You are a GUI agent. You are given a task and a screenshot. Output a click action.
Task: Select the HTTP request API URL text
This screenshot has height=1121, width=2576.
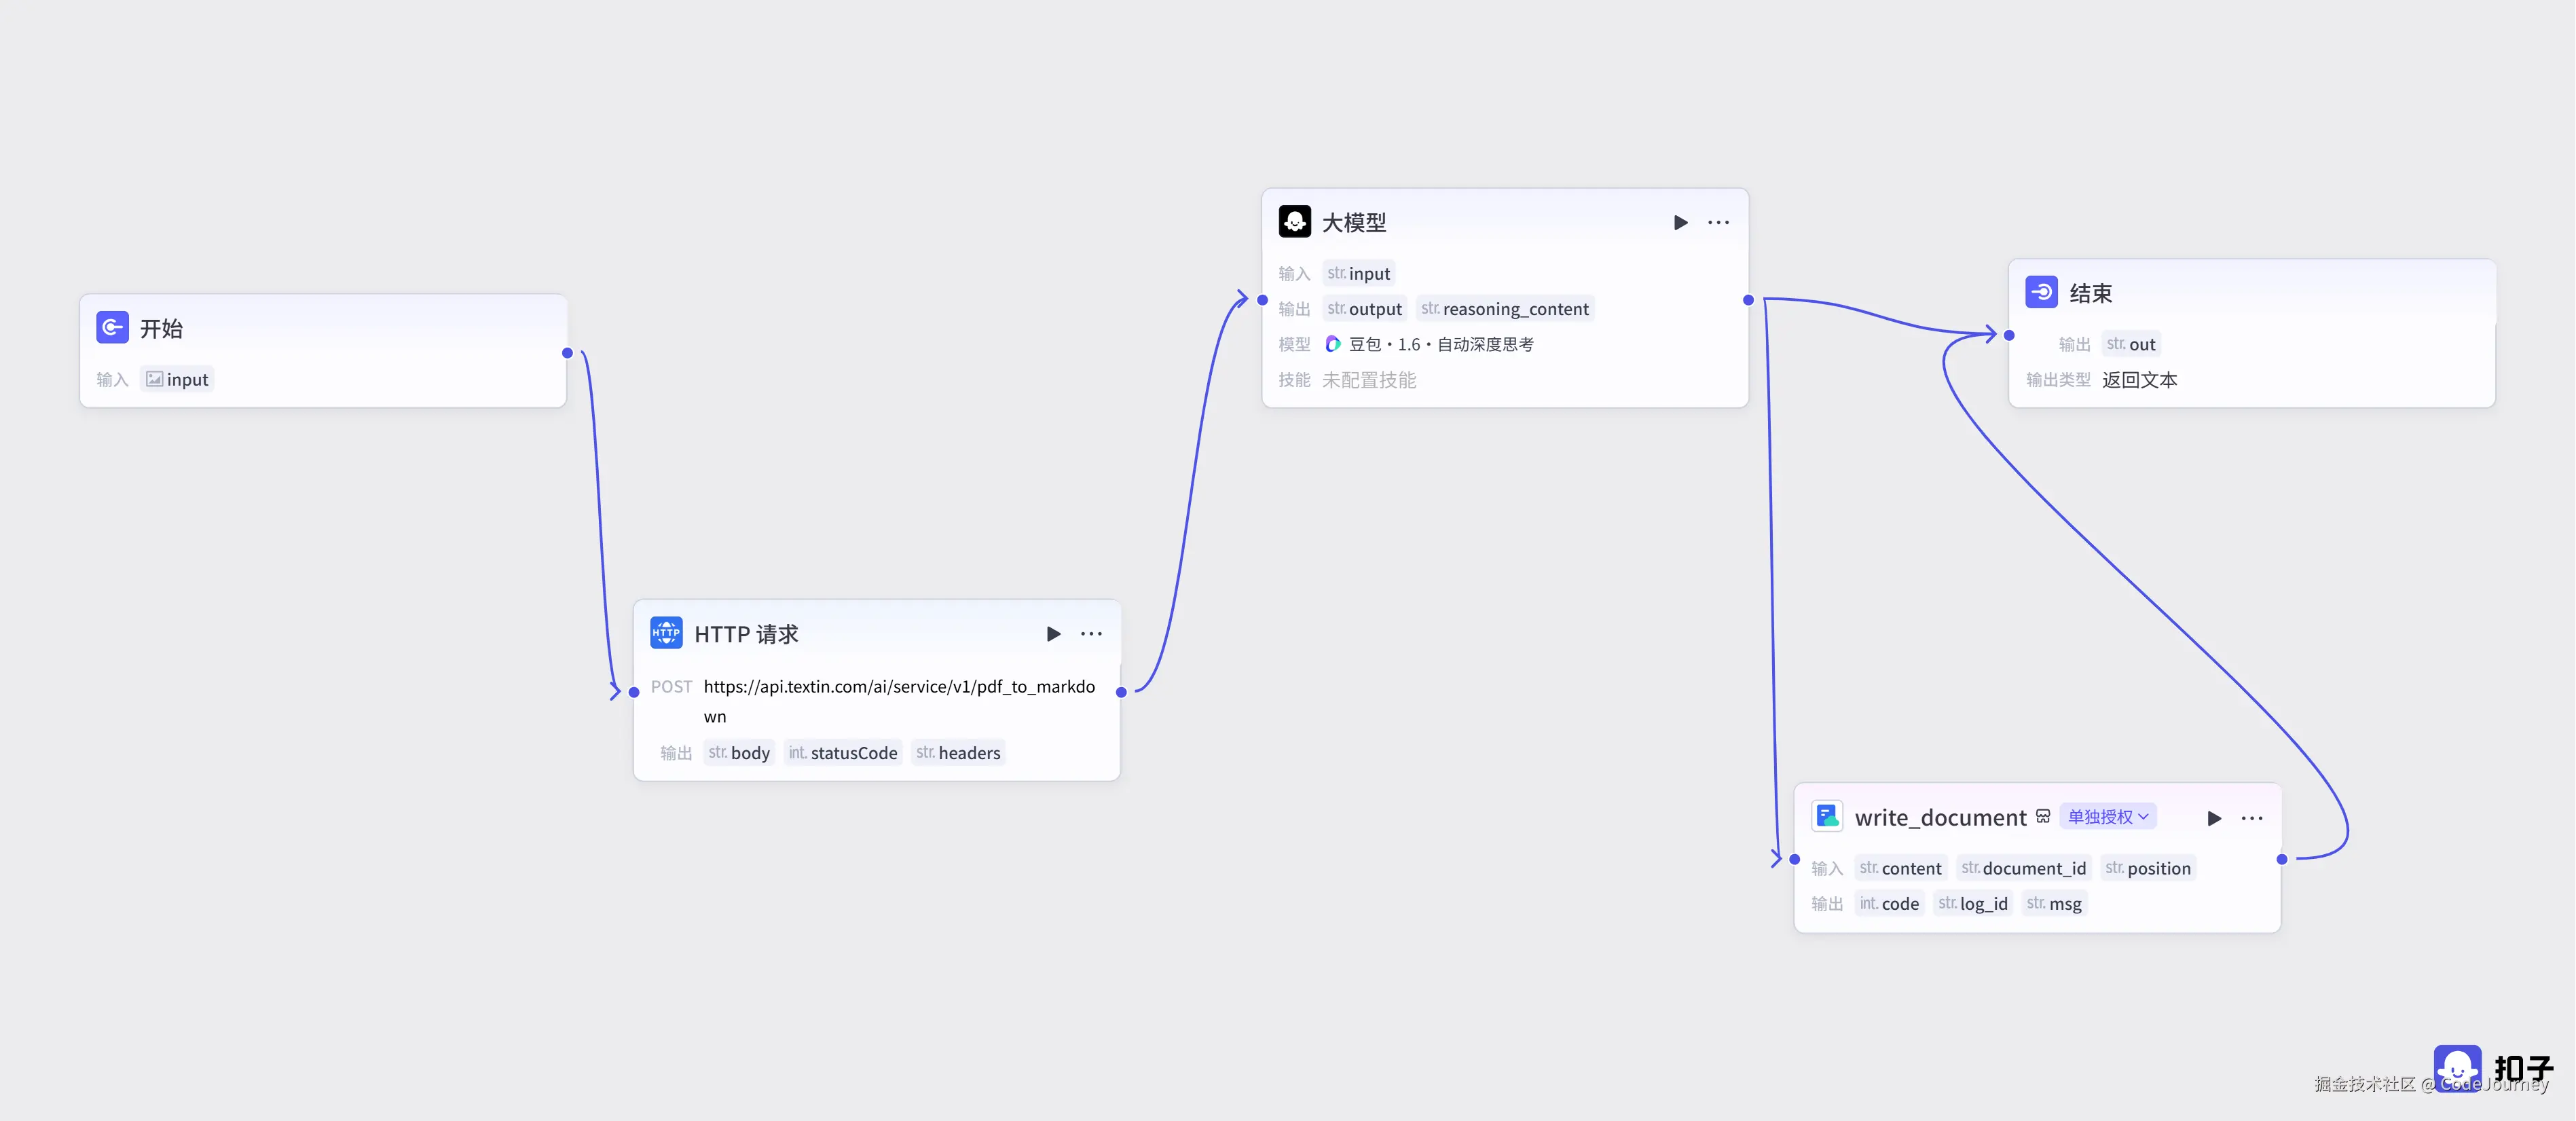click(898, 687)
